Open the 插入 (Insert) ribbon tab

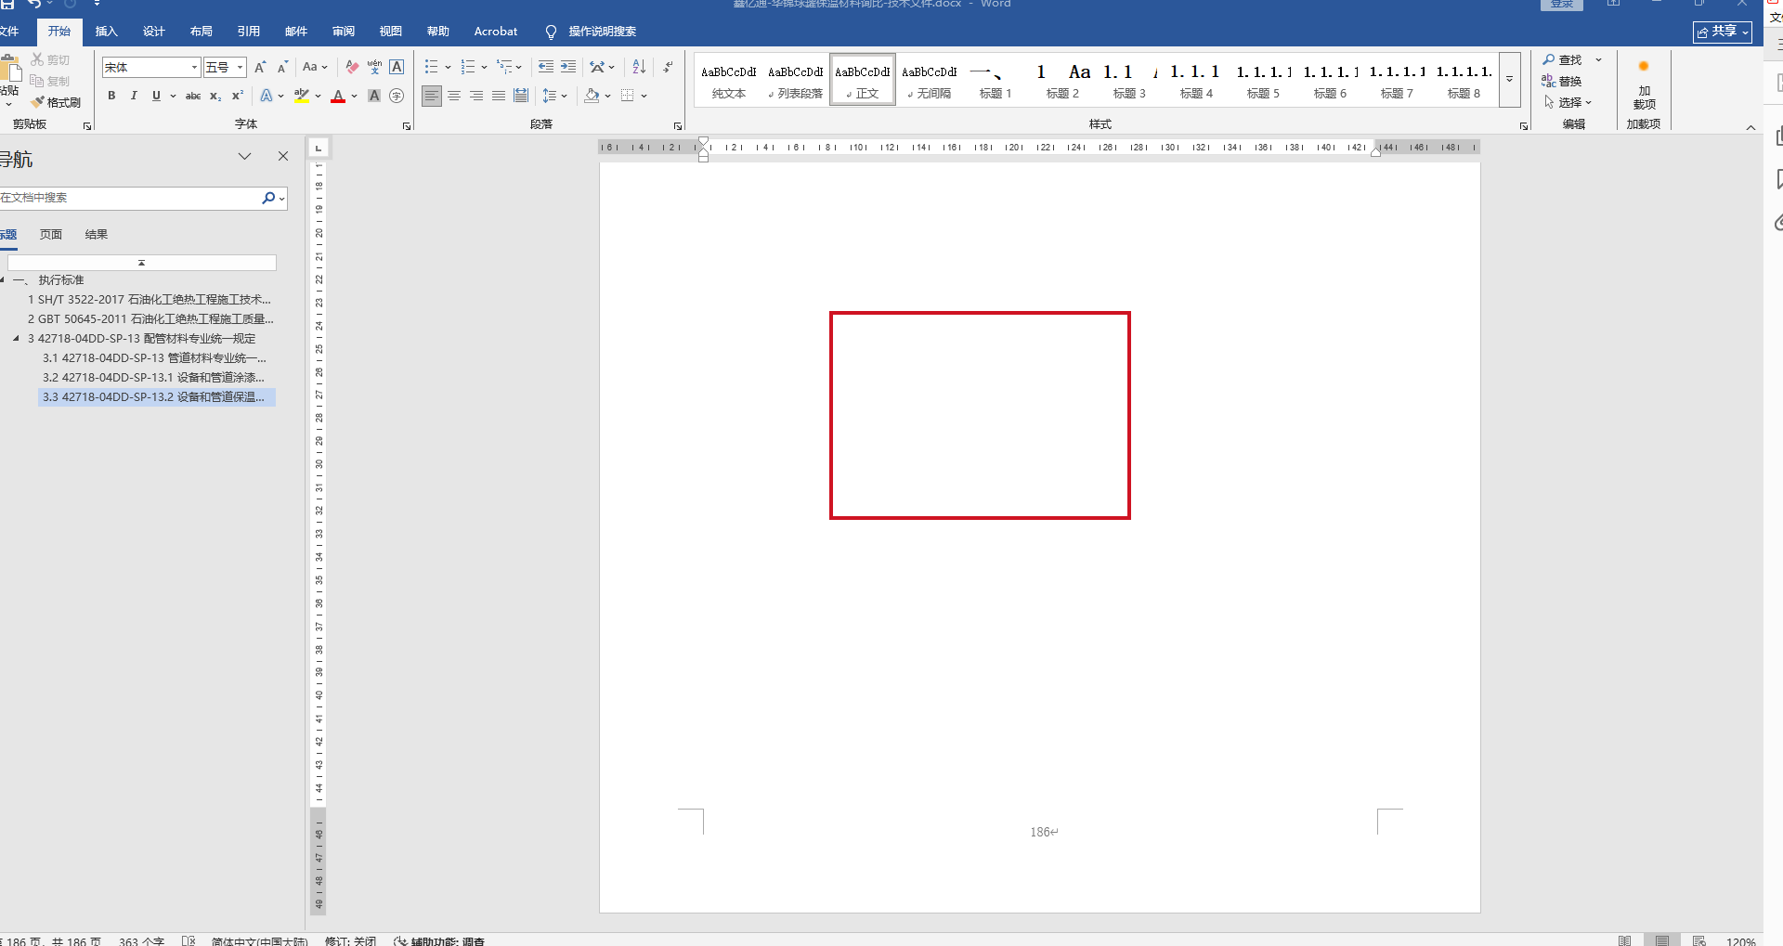point(107,32)
